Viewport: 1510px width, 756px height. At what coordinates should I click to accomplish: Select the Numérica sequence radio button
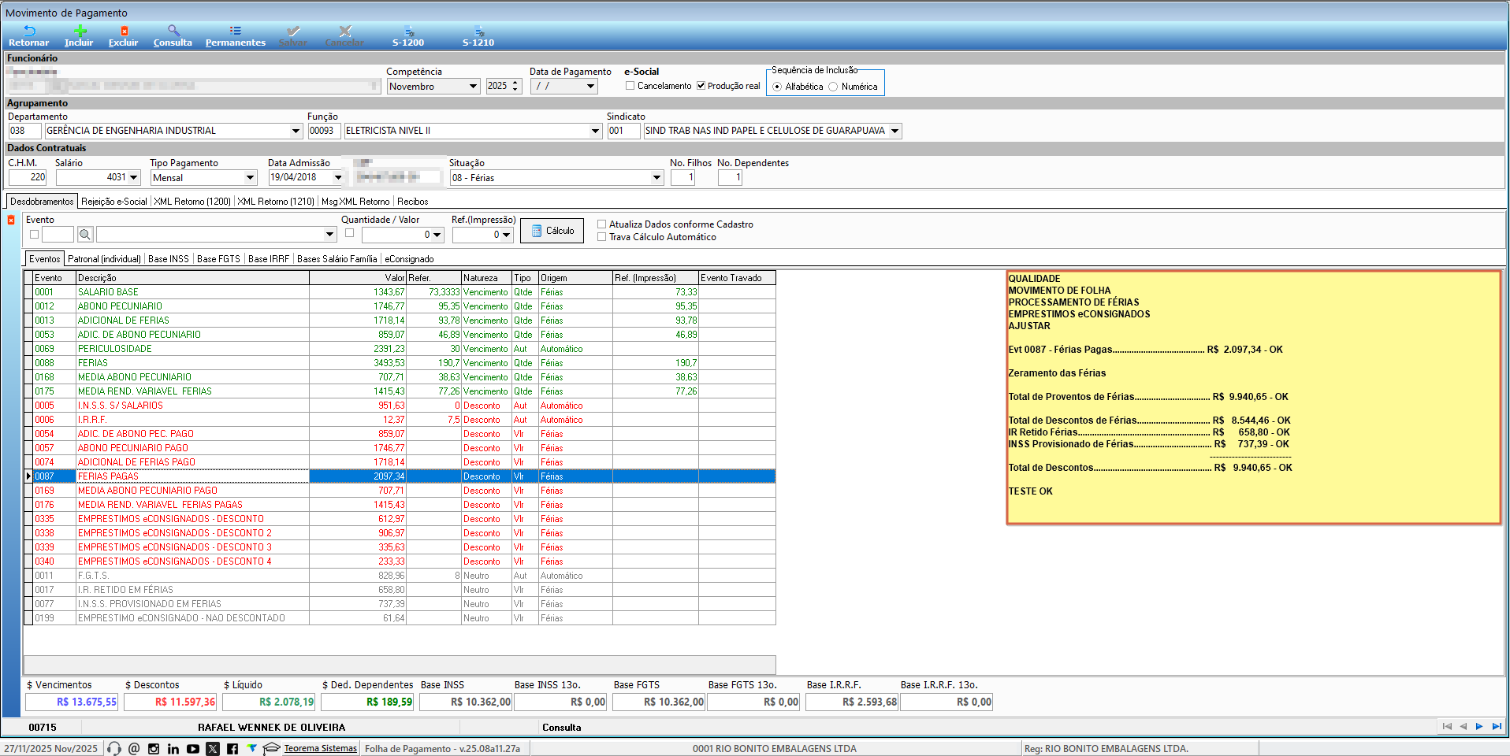pos(833,87)
